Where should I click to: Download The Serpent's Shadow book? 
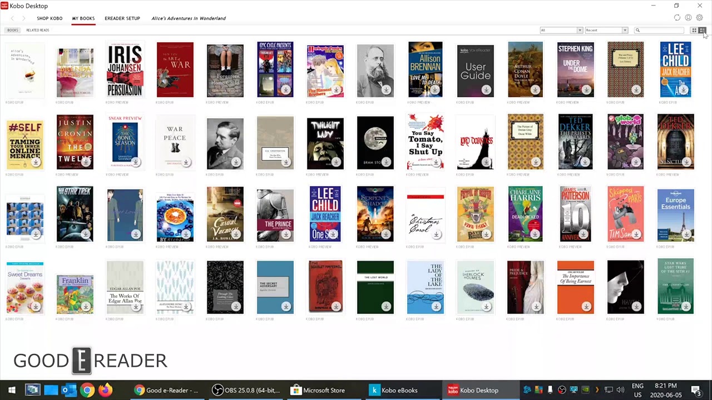click(x=386, y=234)
